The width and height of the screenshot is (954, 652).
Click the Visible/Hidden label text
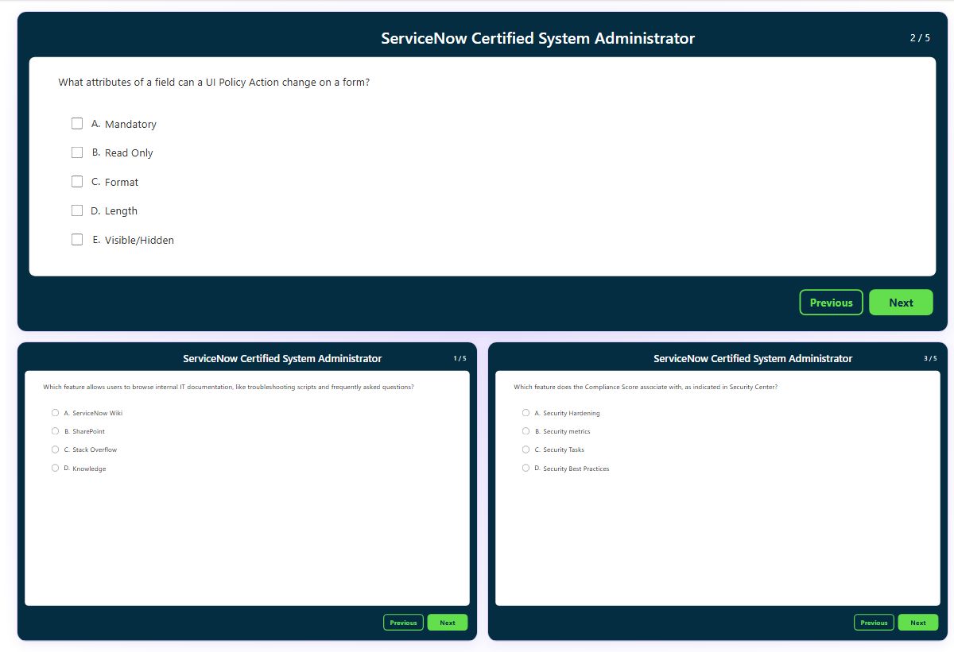[x=139, y=240]
